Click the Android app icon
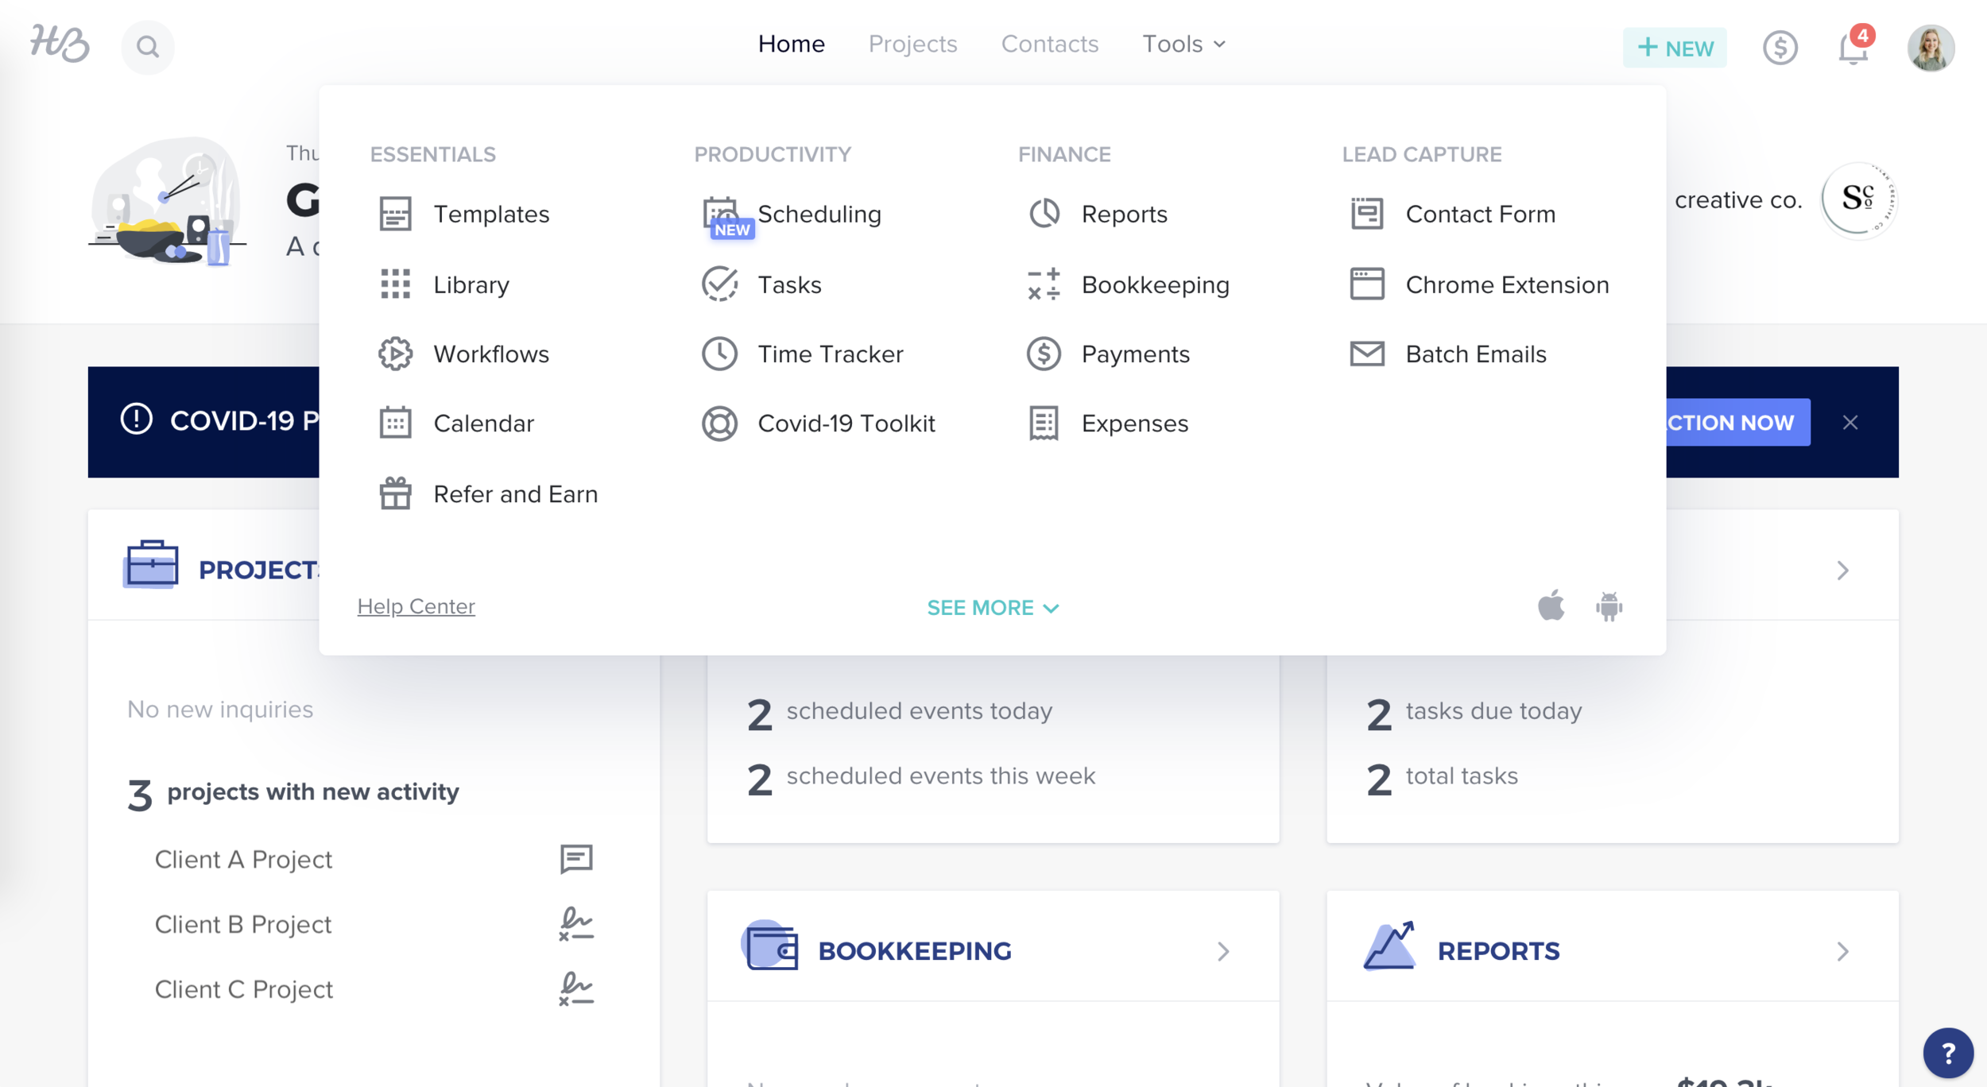1987x1087 pixels. click(x=1609, y=606)
